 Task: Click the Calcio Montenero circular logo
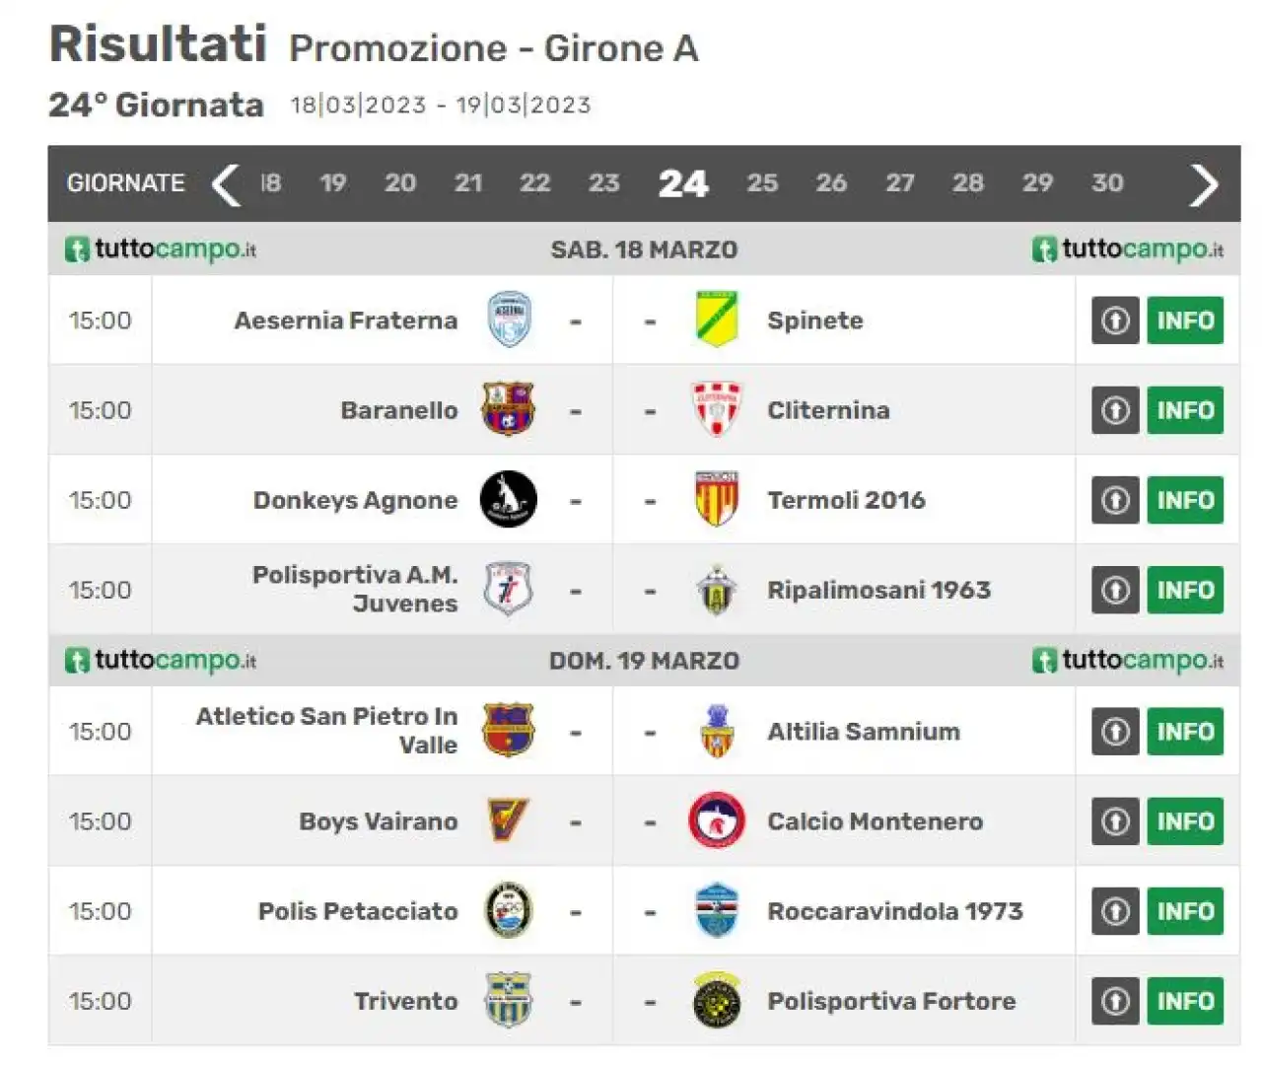point(717,820)
